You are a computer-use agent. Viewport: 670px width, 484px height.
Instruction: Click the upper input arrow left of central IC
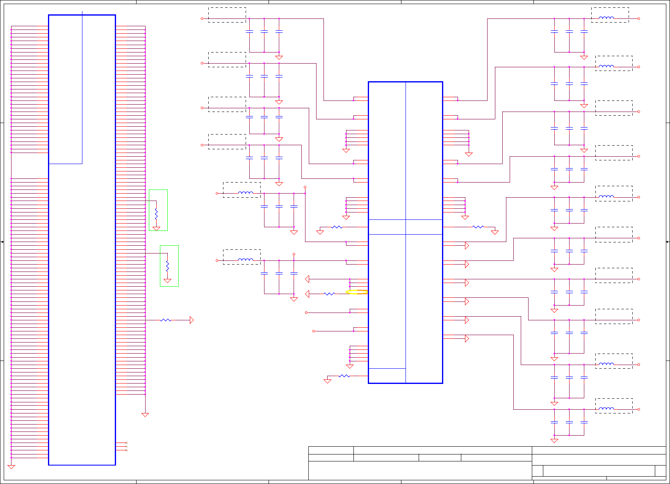(x=307, y=279)
